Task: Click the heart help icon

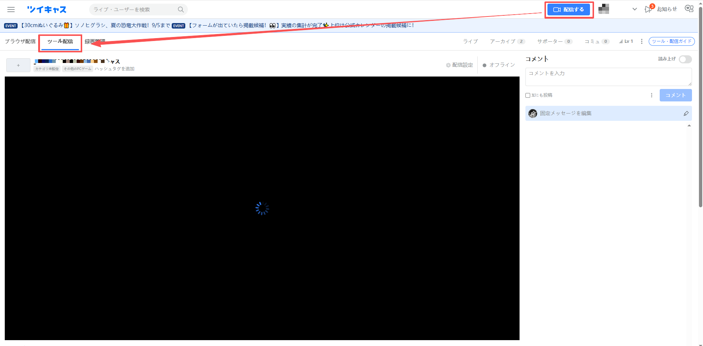Action: coord(689,9)
